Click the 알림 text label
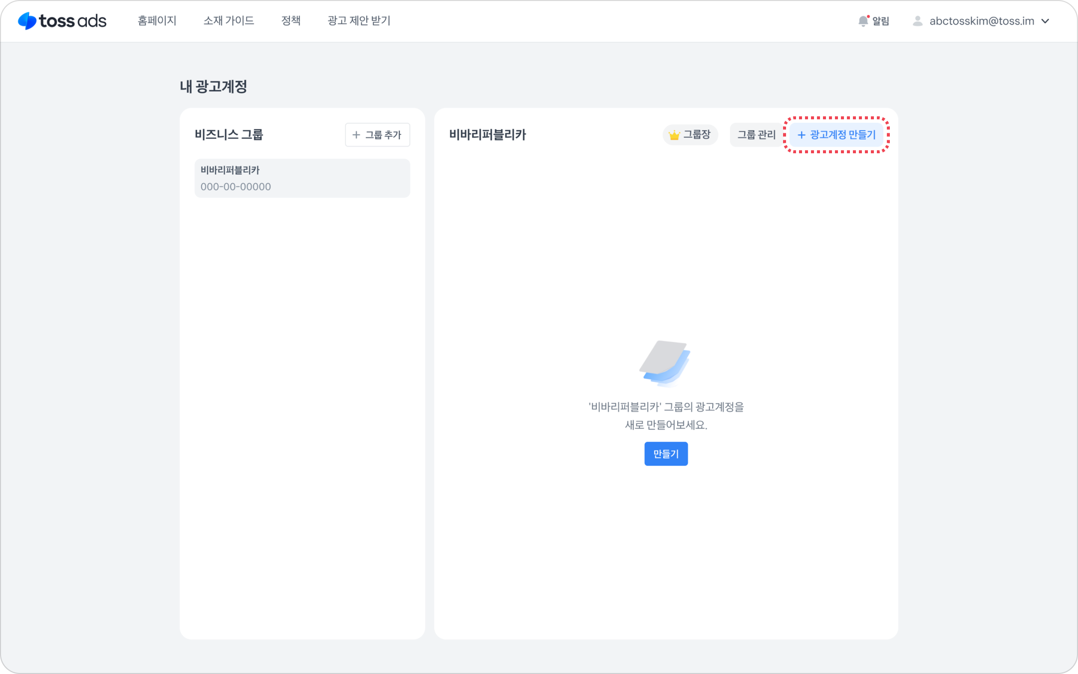 [881, 21]
